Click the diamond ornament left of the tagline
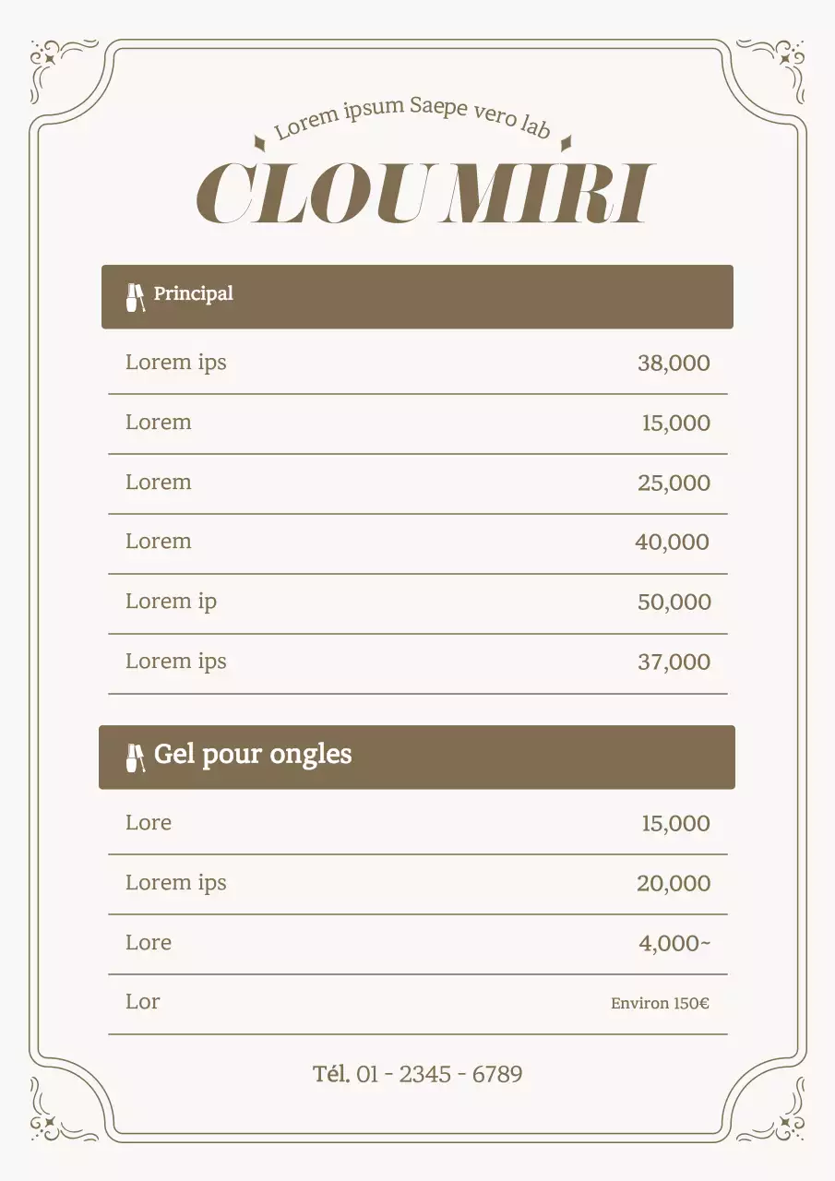Screen dimensions: 835x1181 (260, 142)
